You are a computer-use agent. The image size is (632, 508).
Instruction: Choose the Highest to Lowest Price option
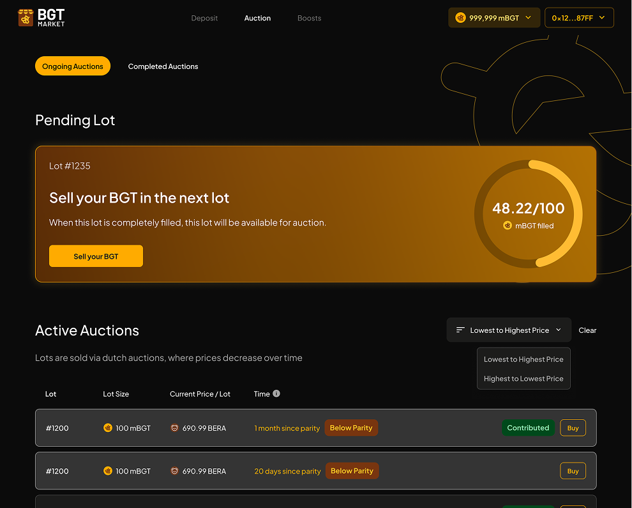pos(523,378)
